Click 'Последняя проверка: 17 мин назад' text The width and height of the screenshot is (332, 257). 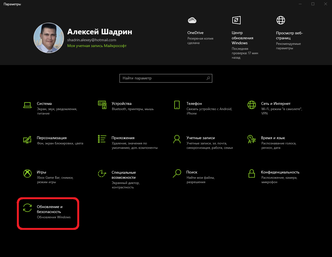coord(245,53)
